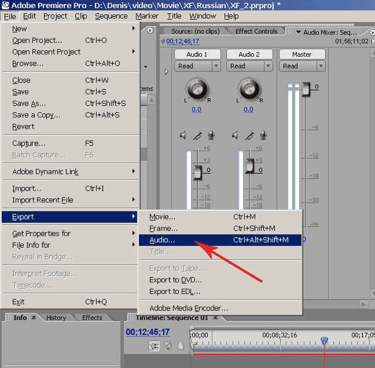Click the Timeline current timecode 00;12;46;17
Screen dimensions: 375x368
point(147,332)
